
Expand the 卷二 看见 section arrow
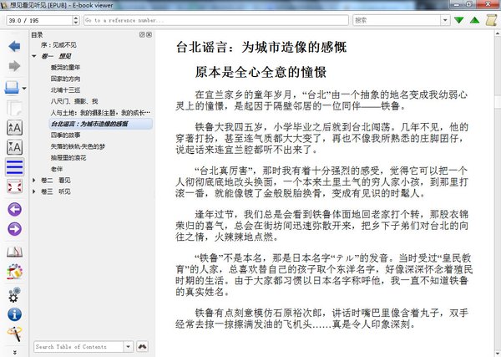click(34, 180)
